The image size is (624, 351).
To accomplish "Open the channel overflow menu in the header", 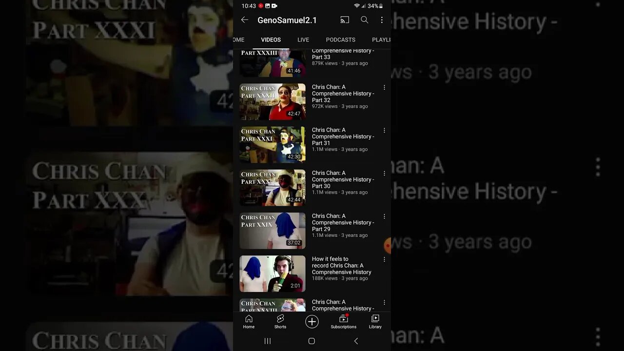I will 382,20.
